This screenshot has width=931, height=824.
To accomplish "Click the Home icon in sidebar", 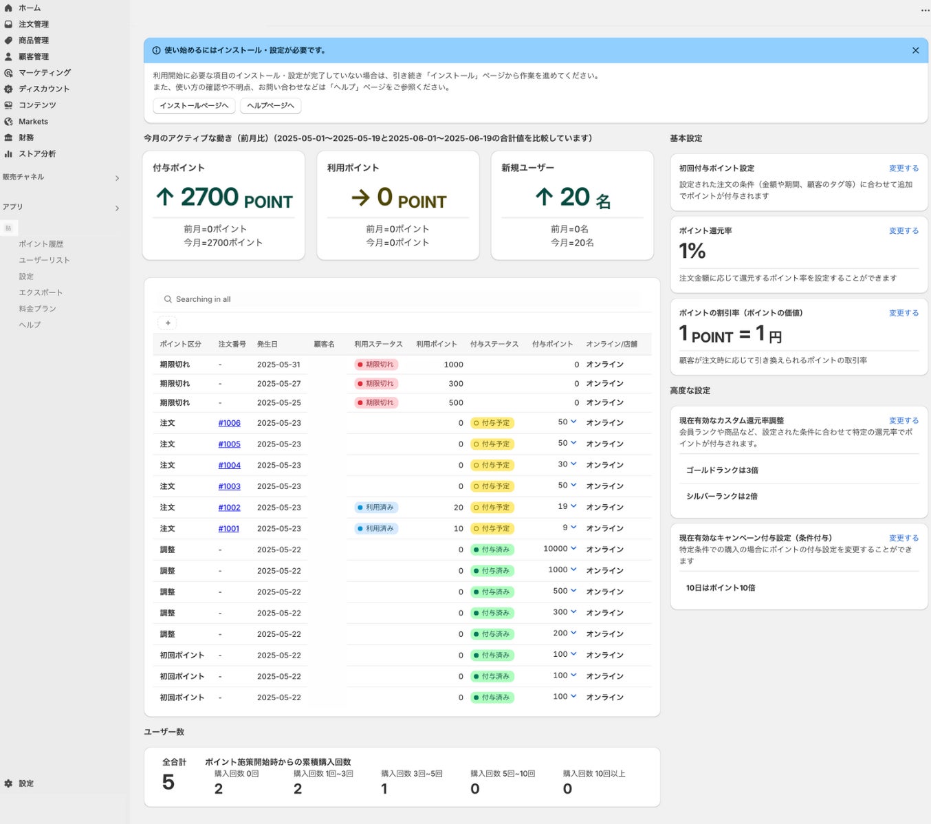I will point(8,8).
